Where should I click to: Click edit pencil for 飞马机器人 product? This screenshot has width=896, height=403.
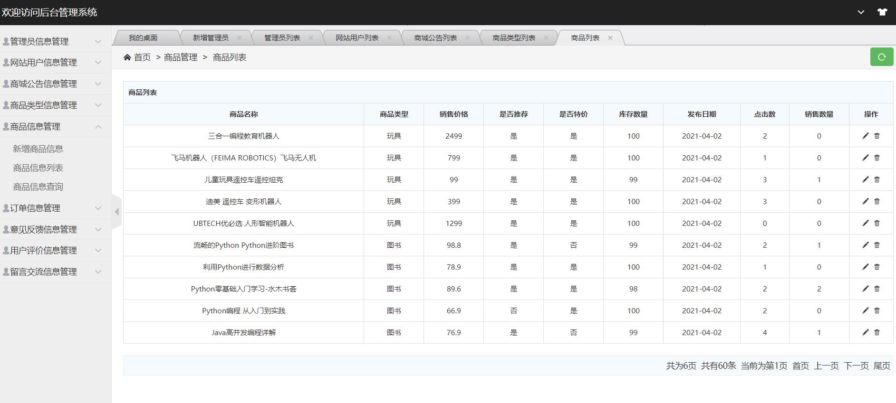[x=865, y=158]
